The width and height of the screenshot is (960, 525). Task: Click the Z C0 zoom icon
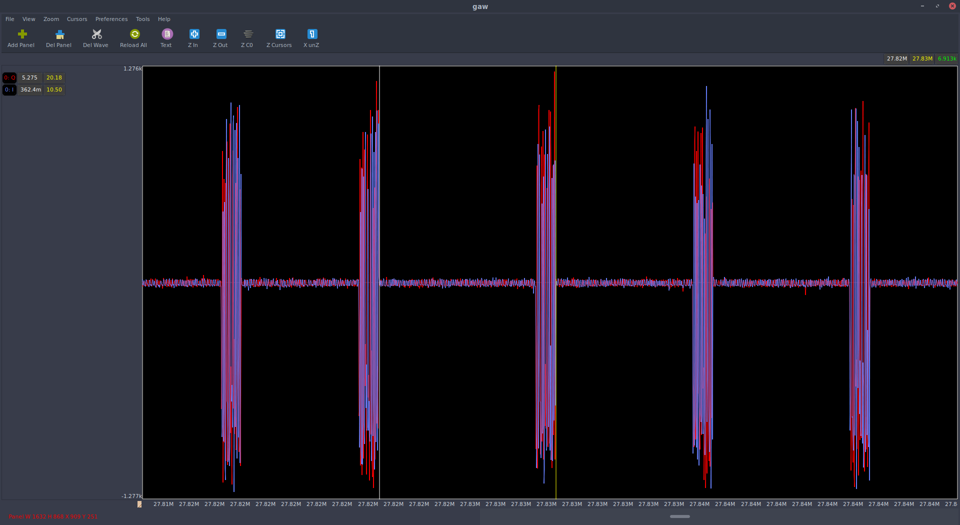248,34
